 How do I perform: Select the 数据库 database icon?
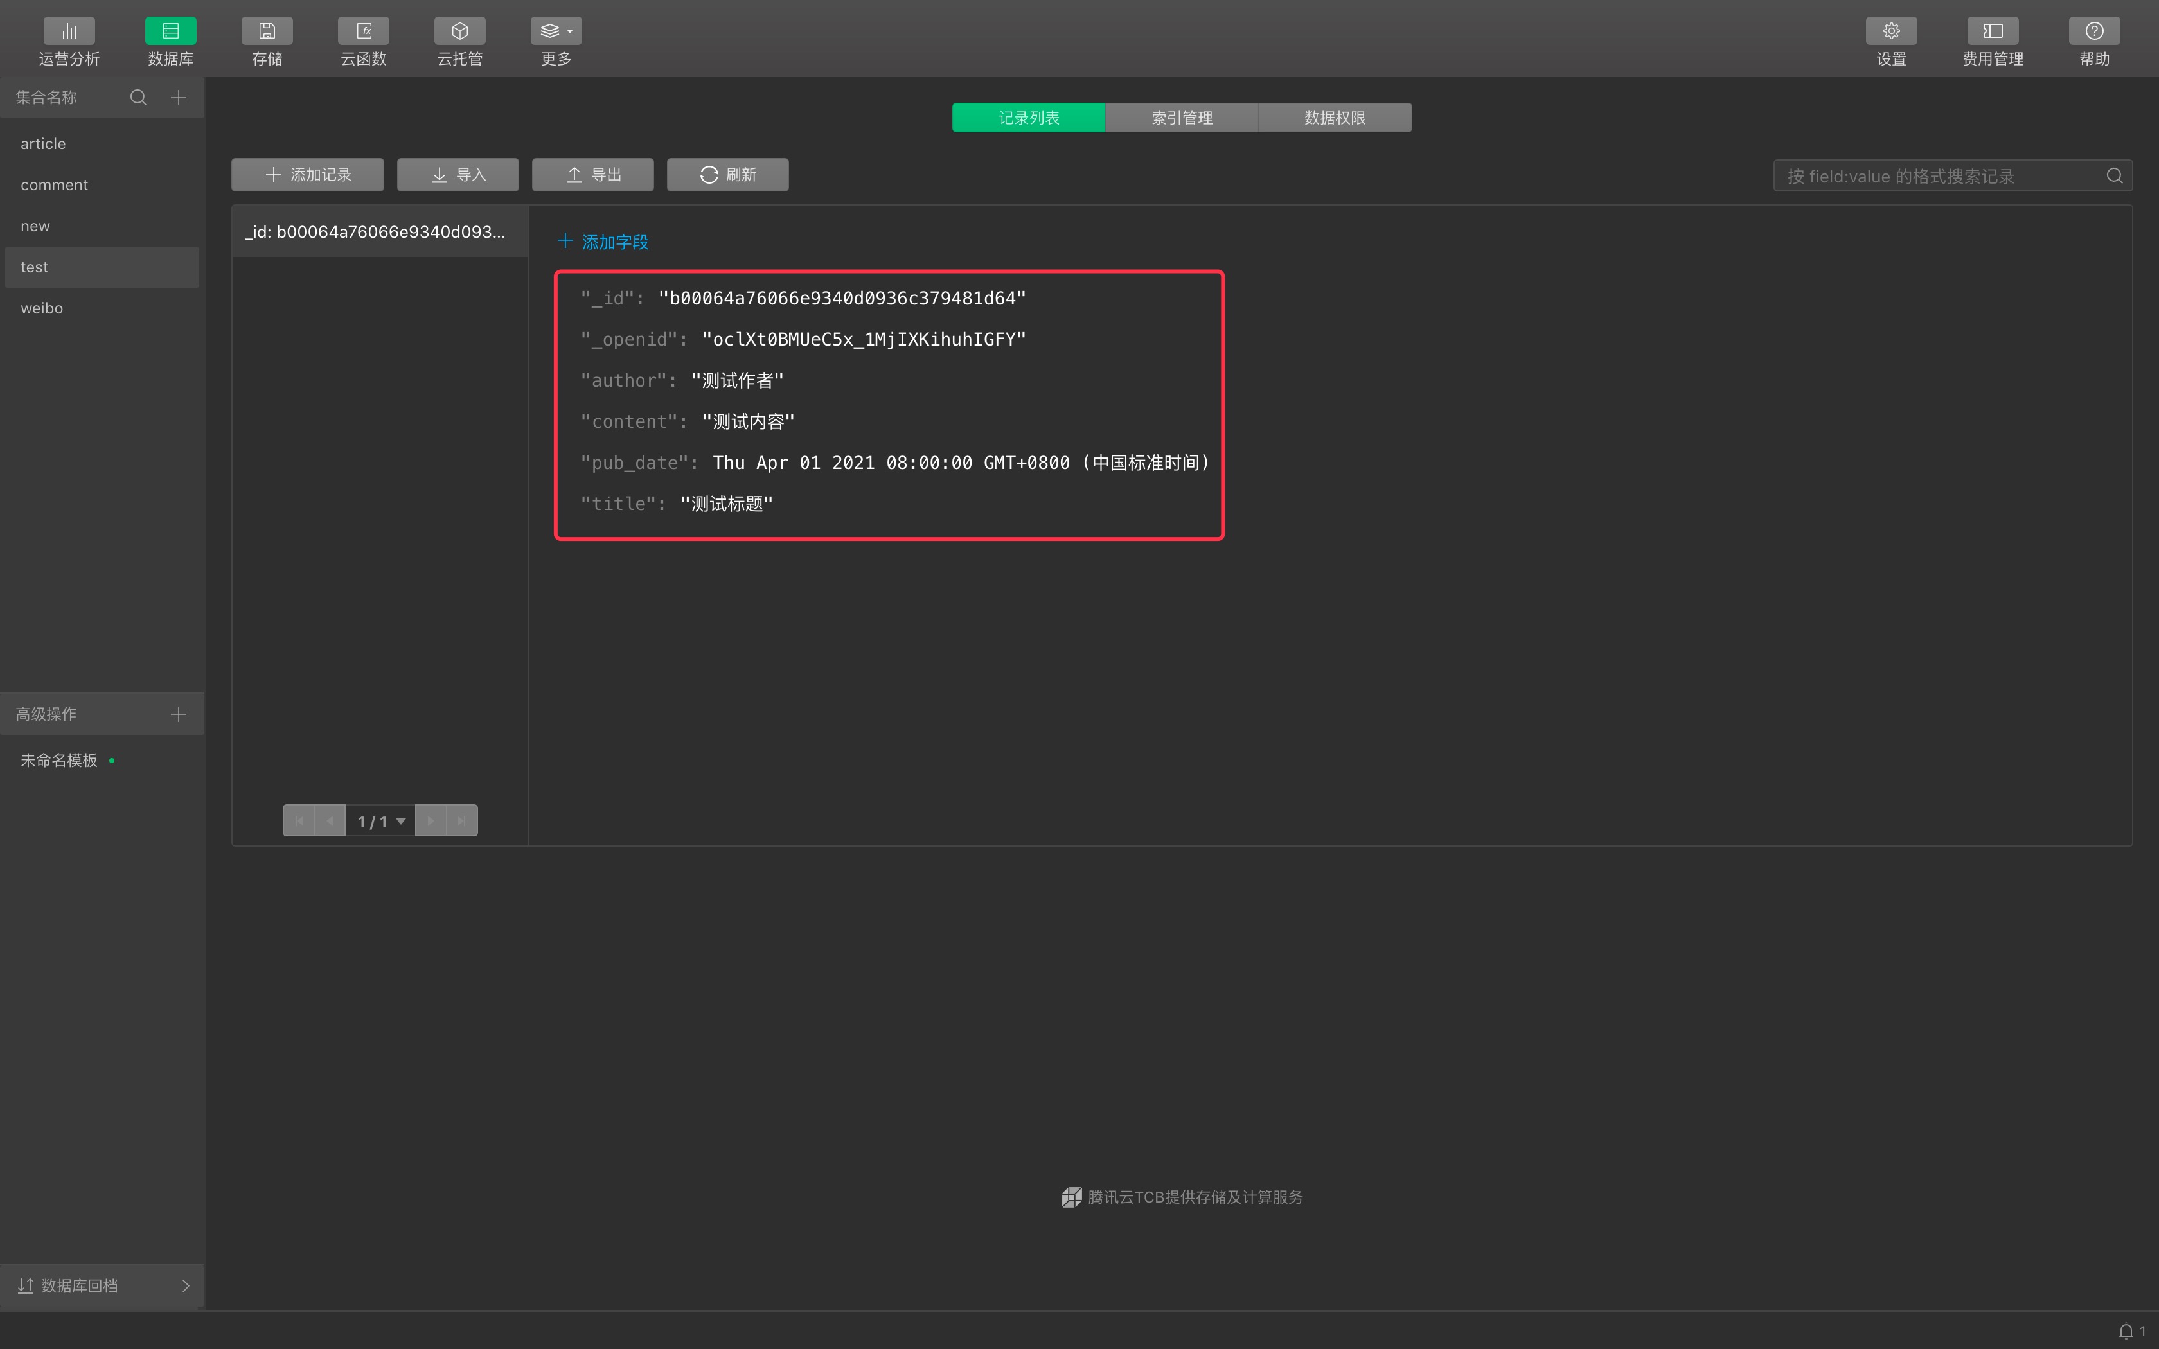coord(170,31)
